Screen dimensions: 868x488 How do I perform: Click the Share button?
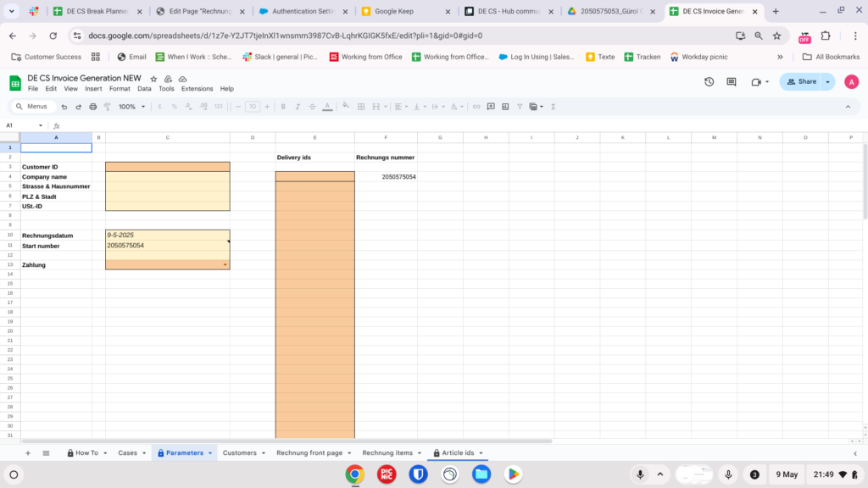point(801,82)
